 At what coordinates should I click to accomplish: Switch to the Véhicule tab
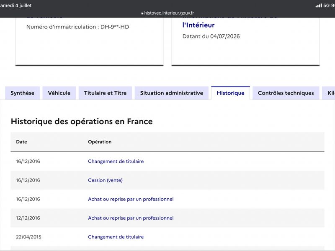coord(59,93)
